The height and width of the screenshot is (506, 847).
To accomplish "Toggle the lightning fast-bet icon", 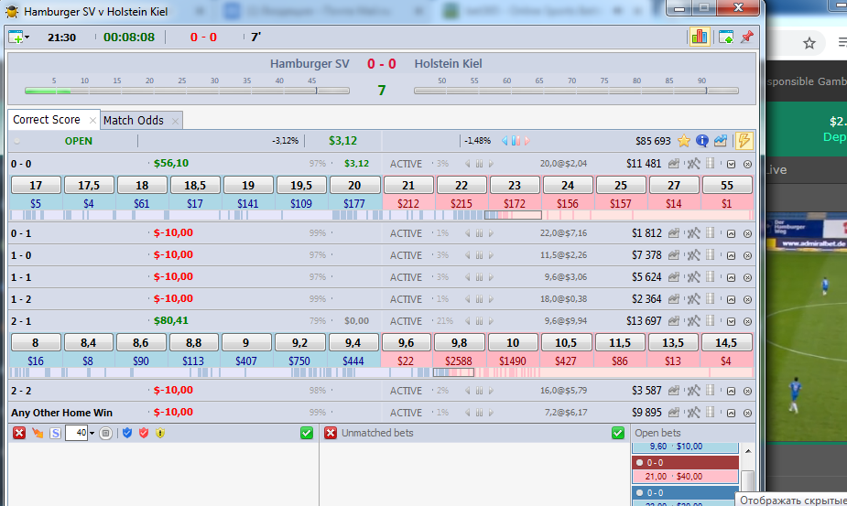I will click(744, 141).
